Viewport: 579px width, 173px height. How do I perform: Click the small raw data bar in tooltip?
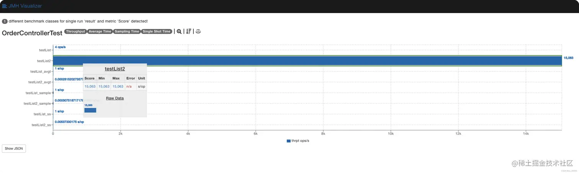(x=90, y=110)
